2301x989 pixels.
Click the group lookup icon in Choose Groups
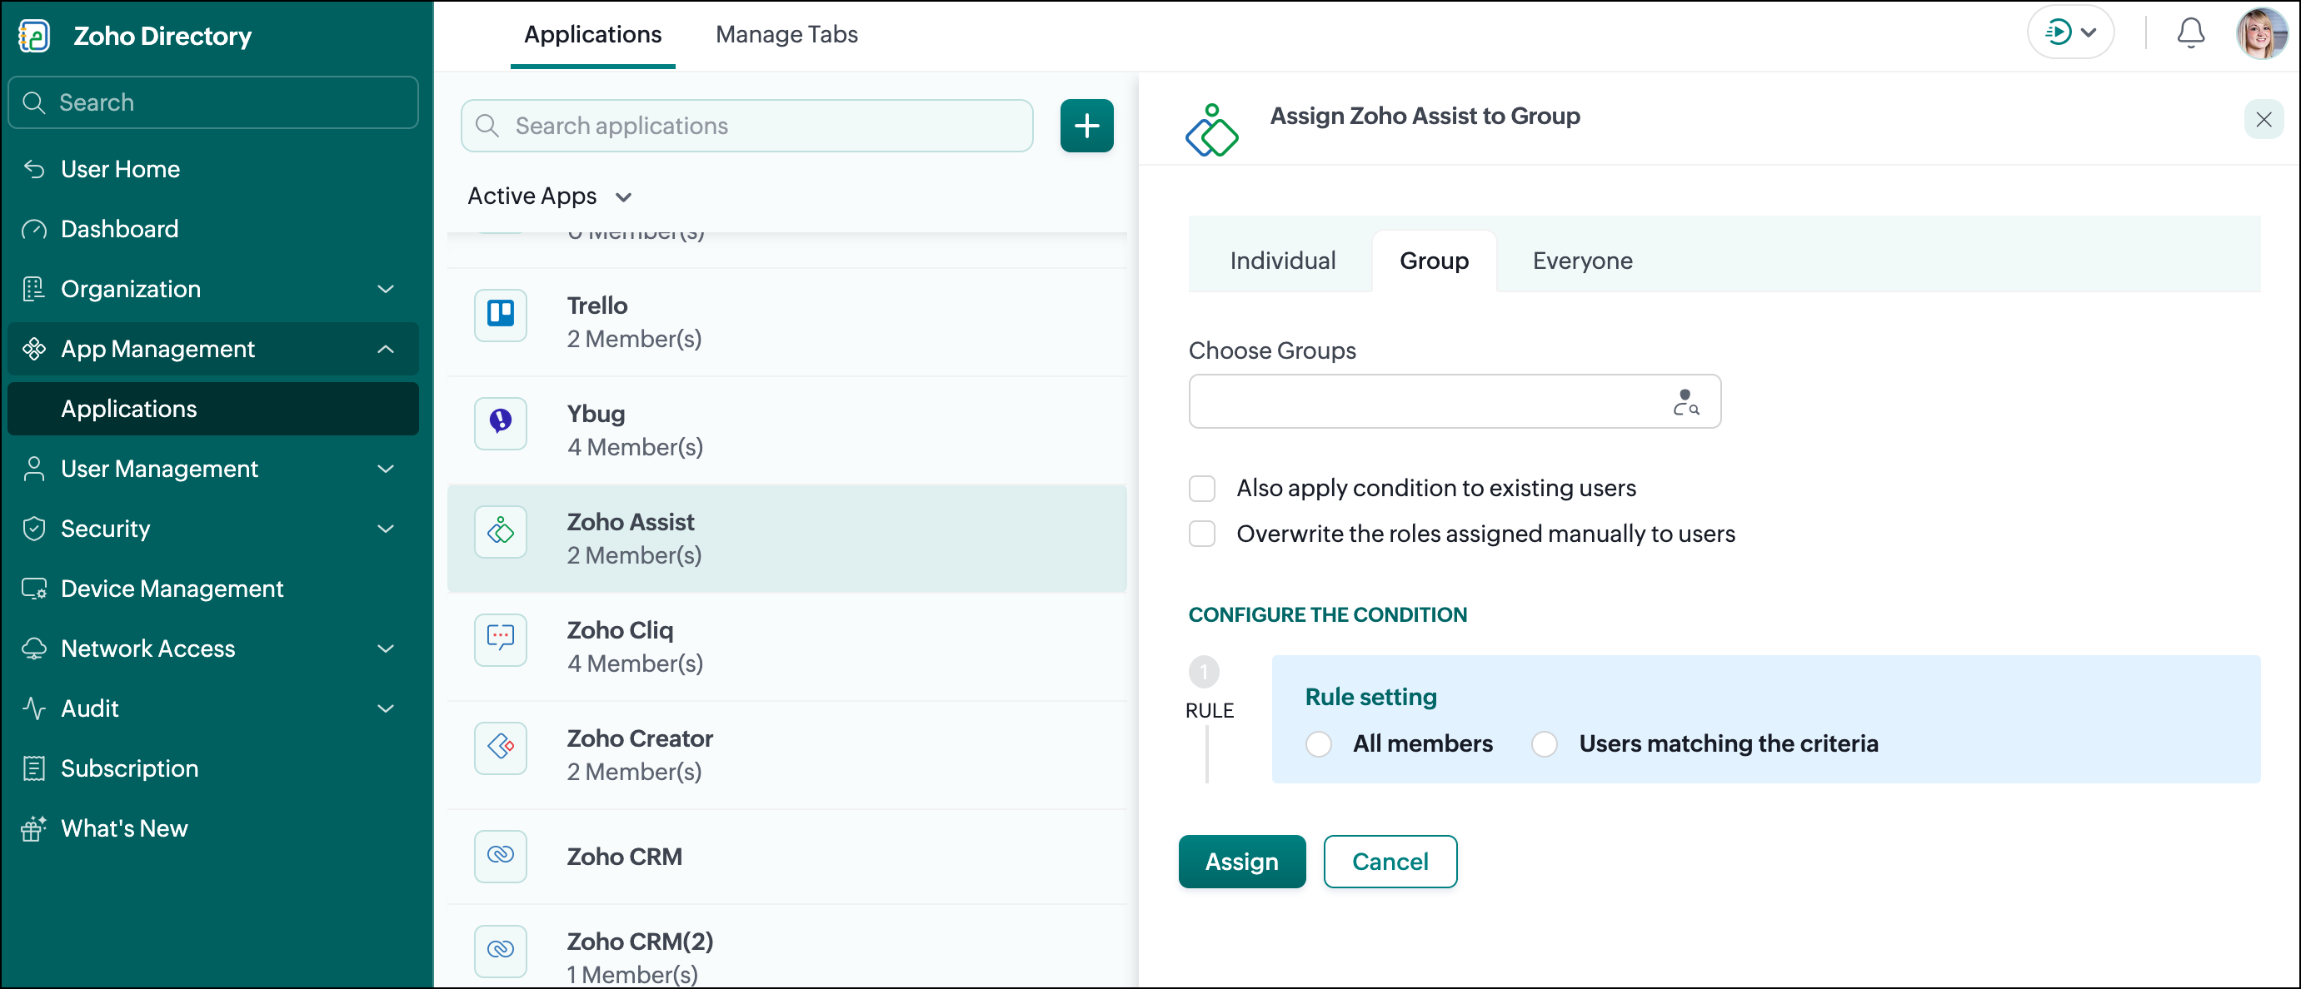click(1685, 403)
